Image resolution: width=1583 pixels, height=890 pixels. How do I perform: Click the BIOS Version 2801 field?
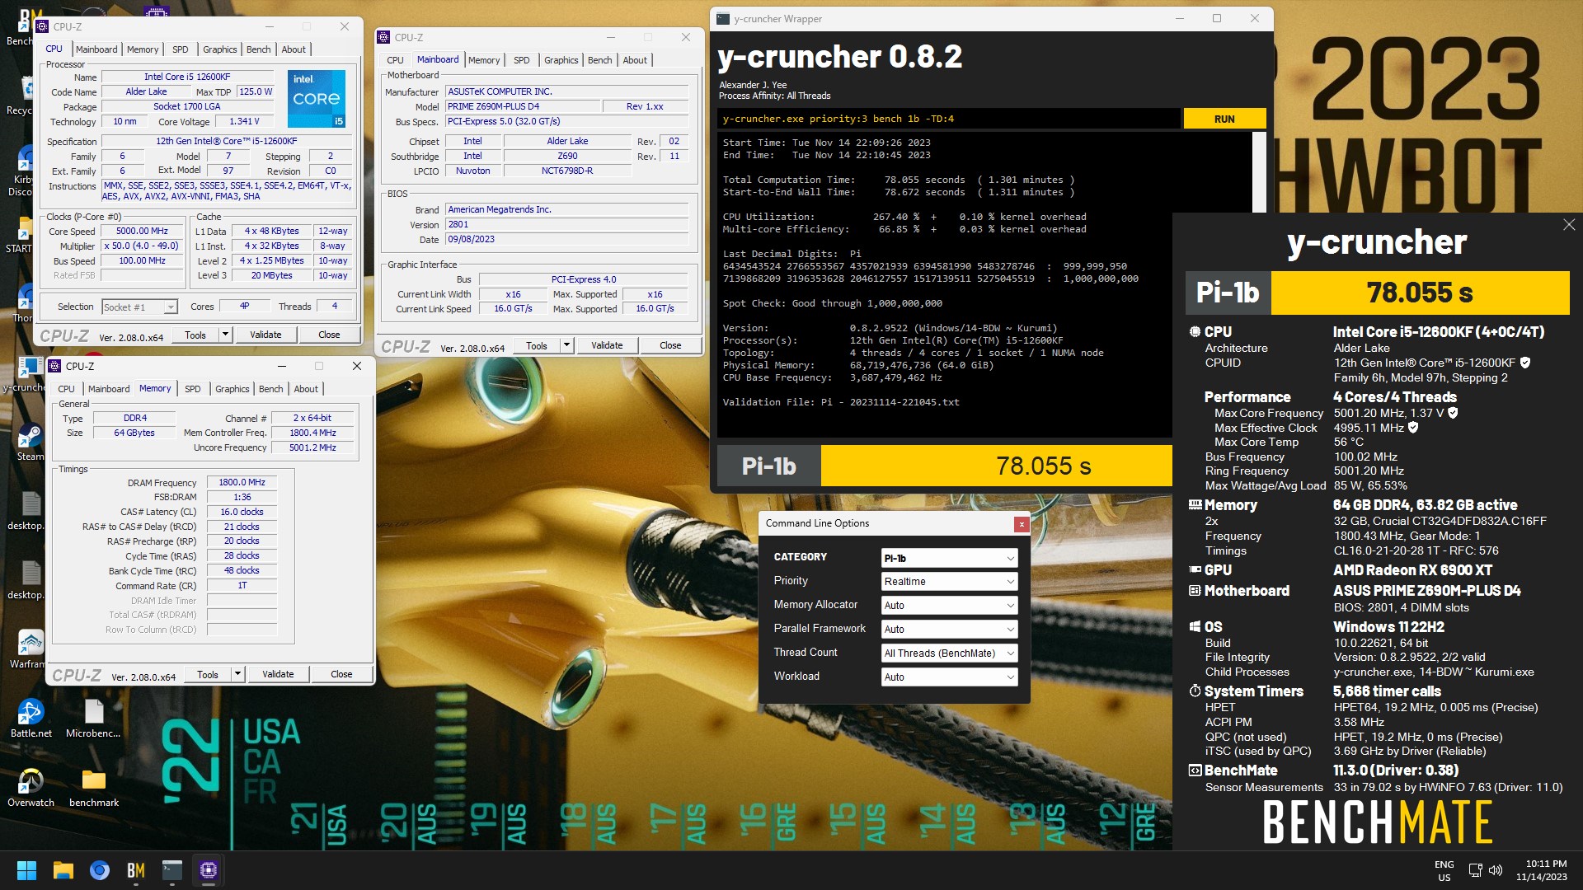pos(566,224)
